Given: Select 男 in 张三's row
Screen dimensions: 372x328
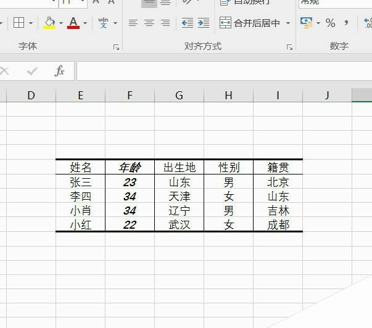Looking at the screenshot, I should pos(228,182).
